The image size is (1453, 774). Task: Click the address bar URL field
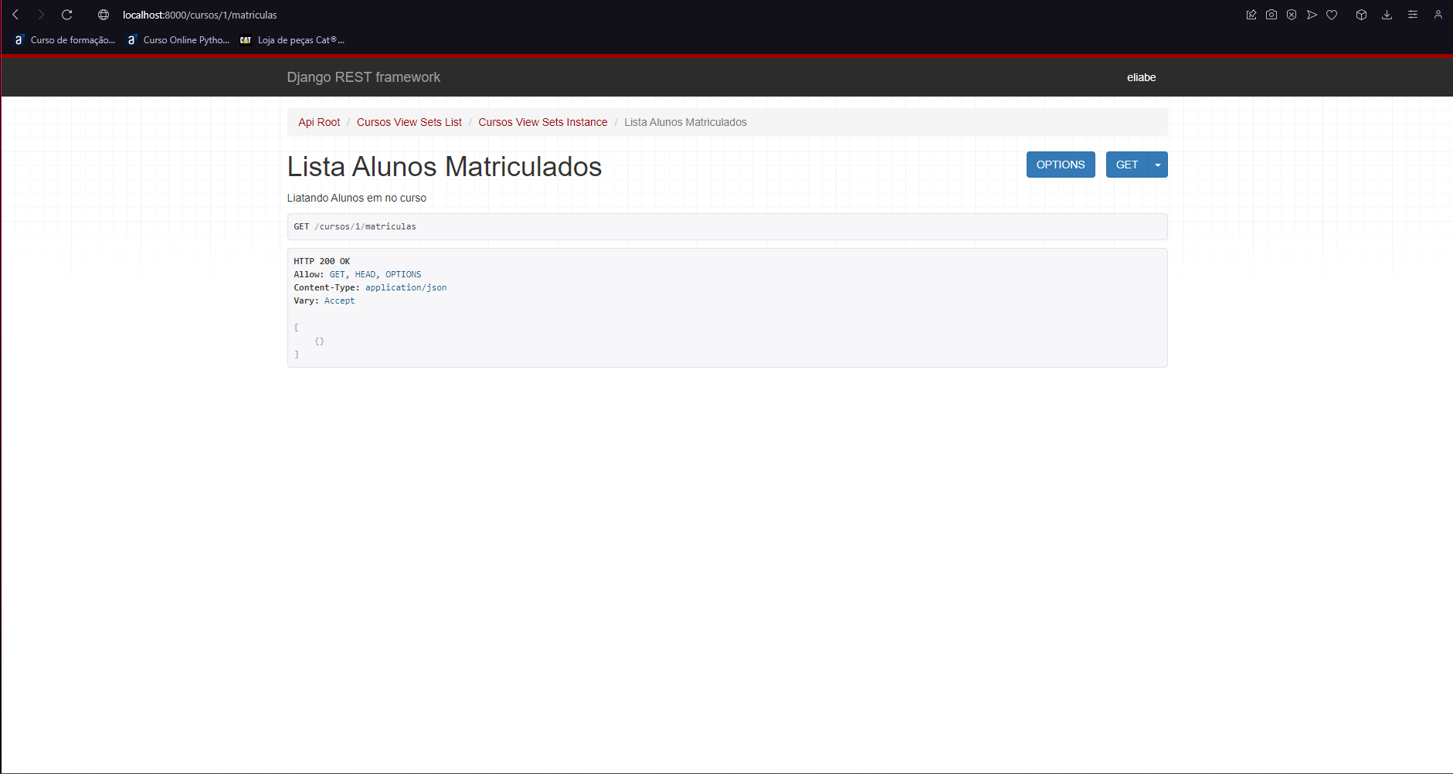[199, 15]
